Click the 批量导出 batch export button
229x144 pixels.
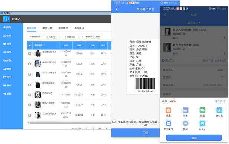70,37
